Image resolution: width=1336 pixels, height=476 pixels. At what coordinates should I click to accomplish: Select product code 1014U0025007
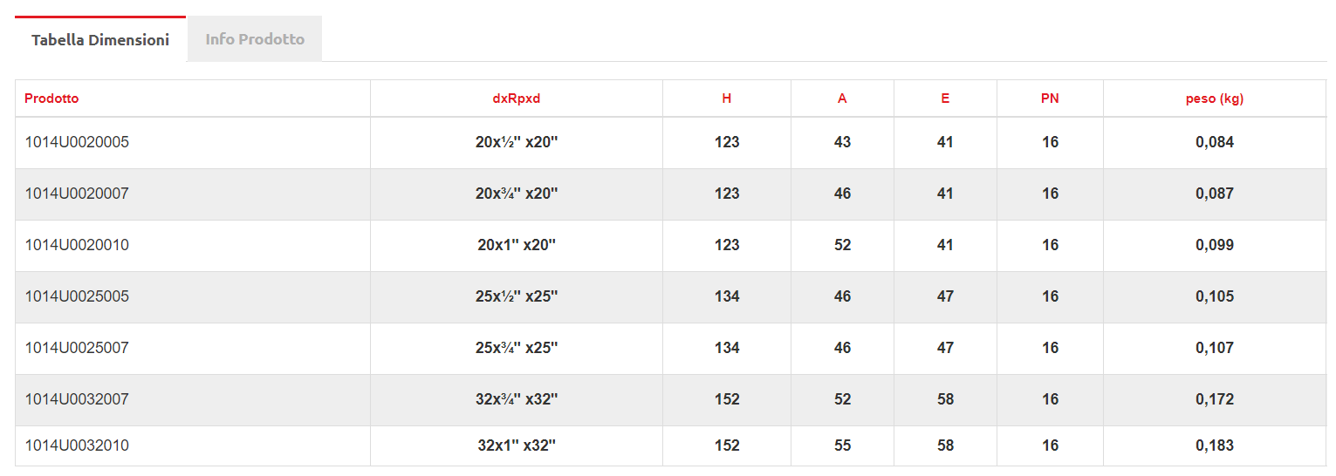tap(77, 348)
